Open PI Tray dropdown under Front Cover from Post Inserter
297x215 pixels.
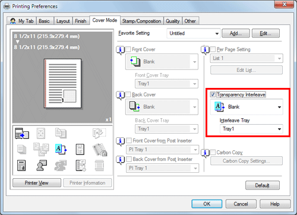click(163, 150)
